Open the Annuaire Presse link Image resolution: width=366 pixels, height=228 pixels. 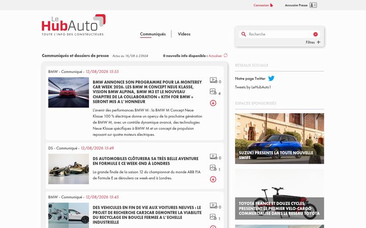click(296, 5)
